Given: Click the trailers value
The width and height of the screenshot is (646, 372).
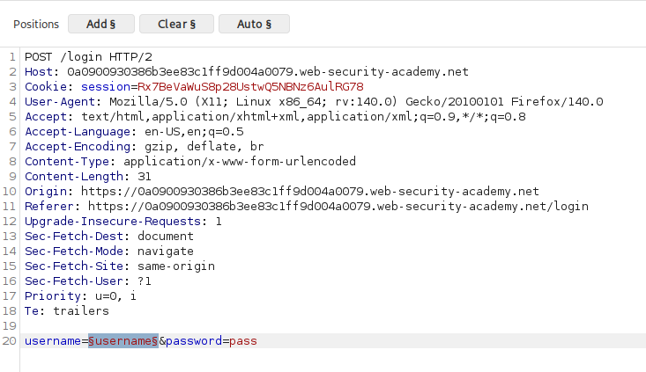Looking at the screenshot, I should (x=81, y=310).
